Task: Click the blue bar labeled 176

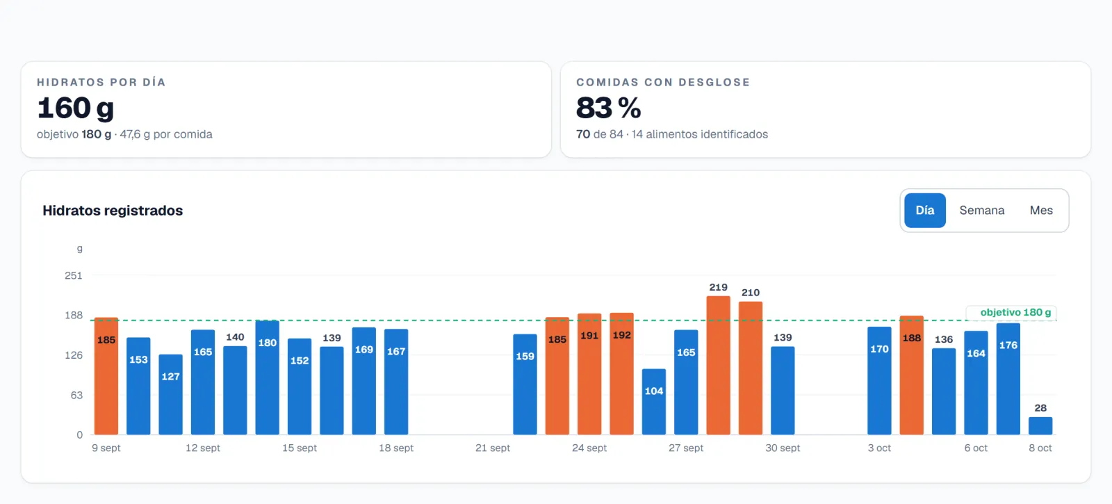Action: click(x=1008, y=379)
